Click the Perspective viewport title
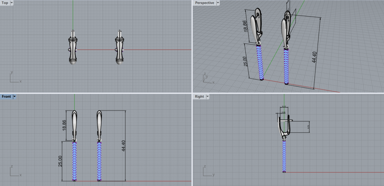Viewport: 384px width, 186px height. (x=204, y=3)
